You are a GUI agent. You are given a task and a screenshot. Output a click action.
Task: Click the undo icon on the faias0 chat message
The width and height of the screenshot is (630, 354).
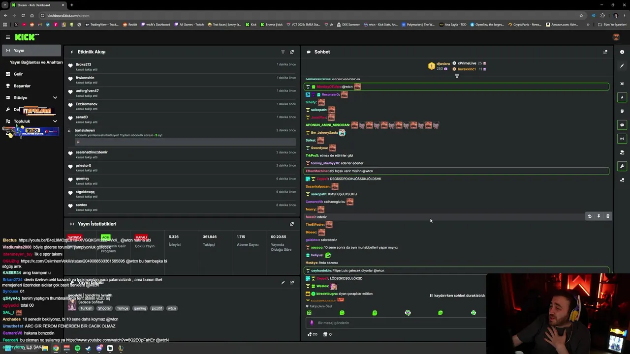590,216
